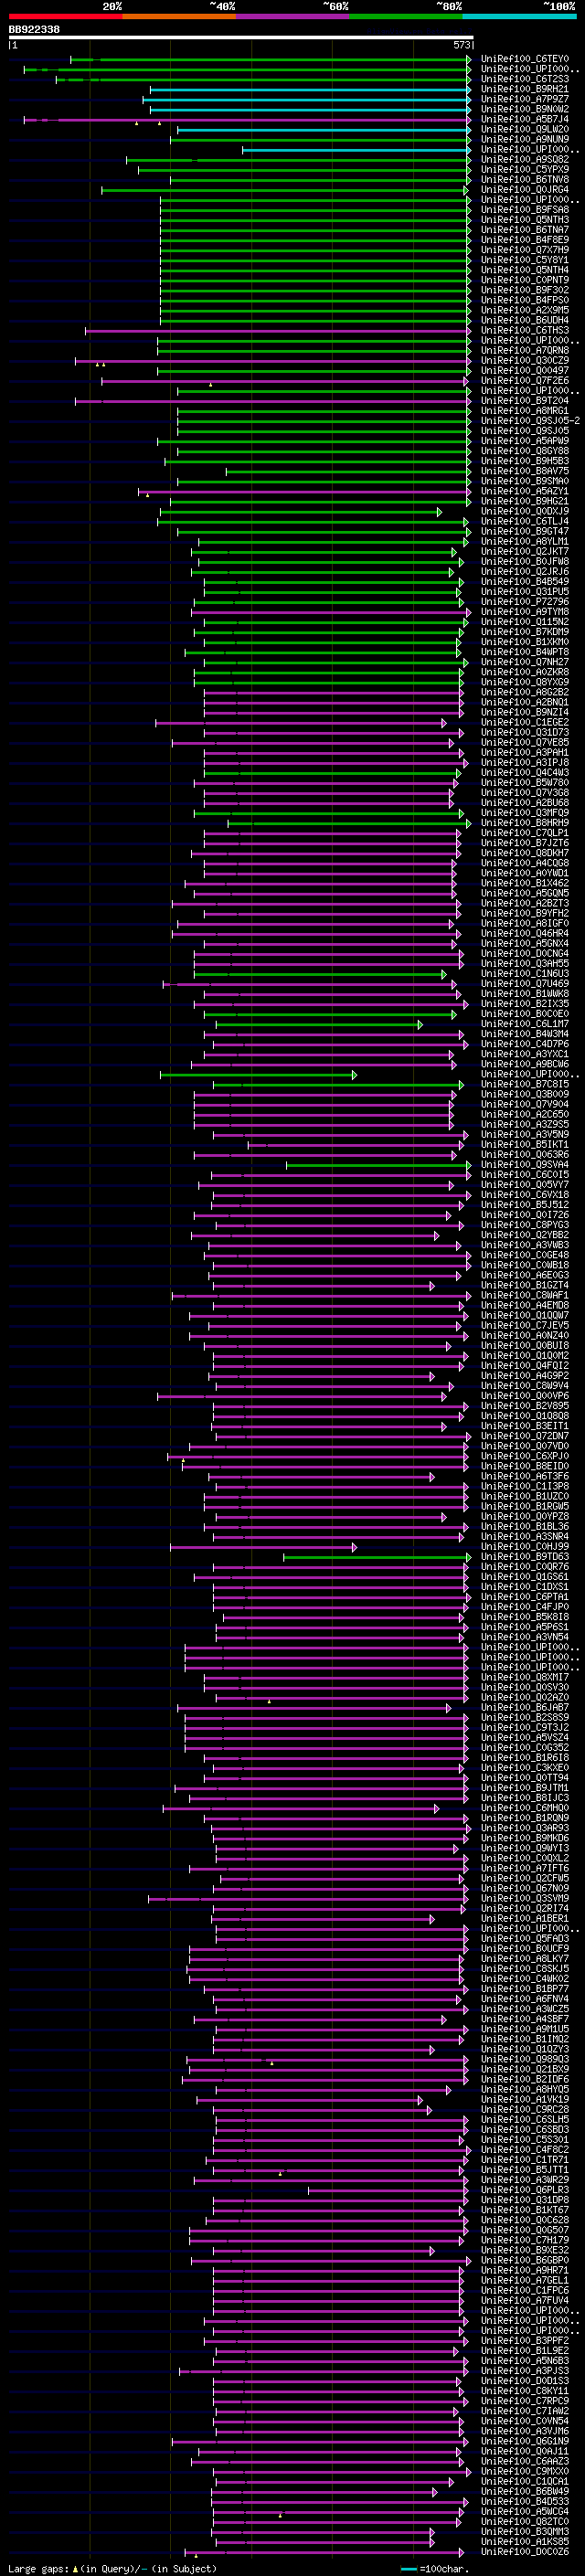The height and width of the screenshot is (2576, 585).
Task: Open hit UniRef100_B9RH21
Action: tap(525, 89)
